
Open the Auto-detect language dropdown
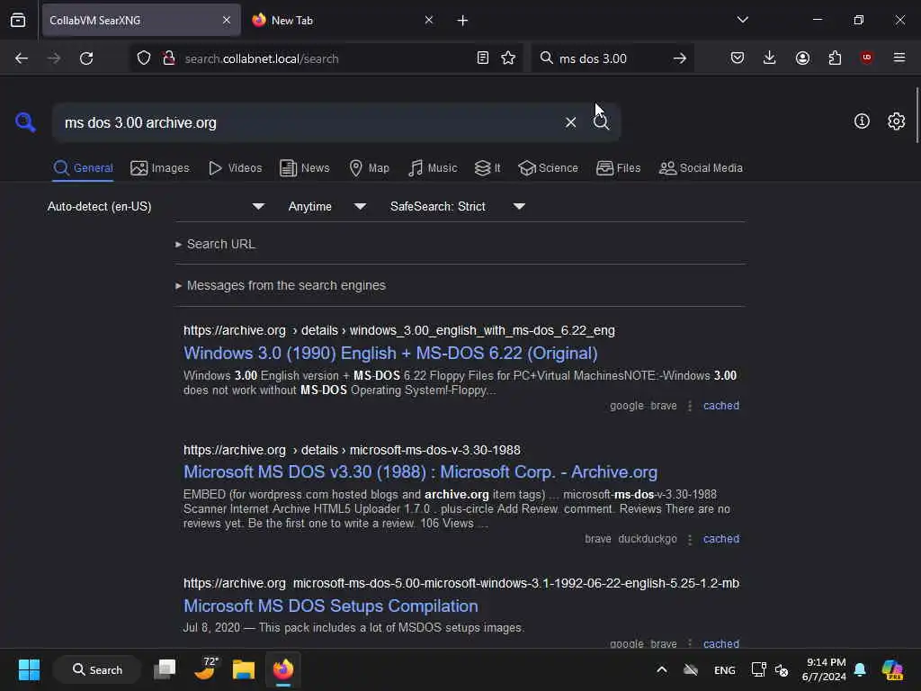pyautogui.click(x=156, y=206)
